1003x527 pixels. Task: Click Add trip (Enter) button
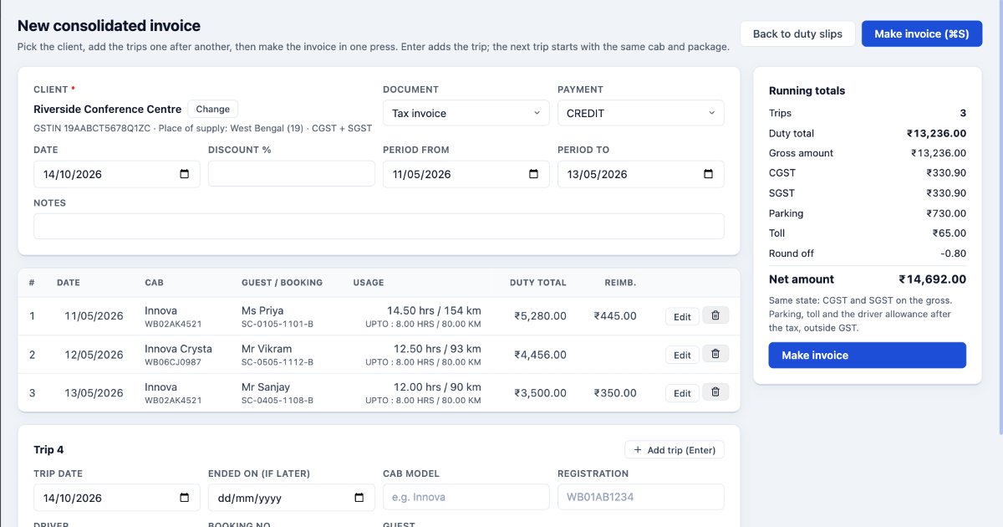(x=675, y=450)
